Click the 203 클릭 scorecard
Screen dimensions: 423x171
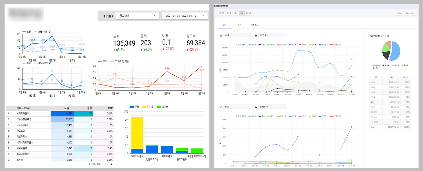146,43
